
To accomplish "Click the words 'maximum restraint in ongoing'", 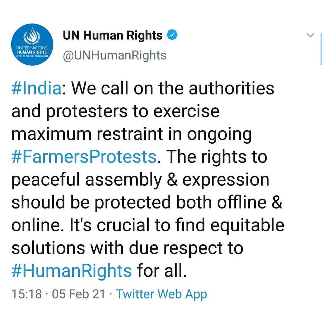I will (x=131, y=134).
